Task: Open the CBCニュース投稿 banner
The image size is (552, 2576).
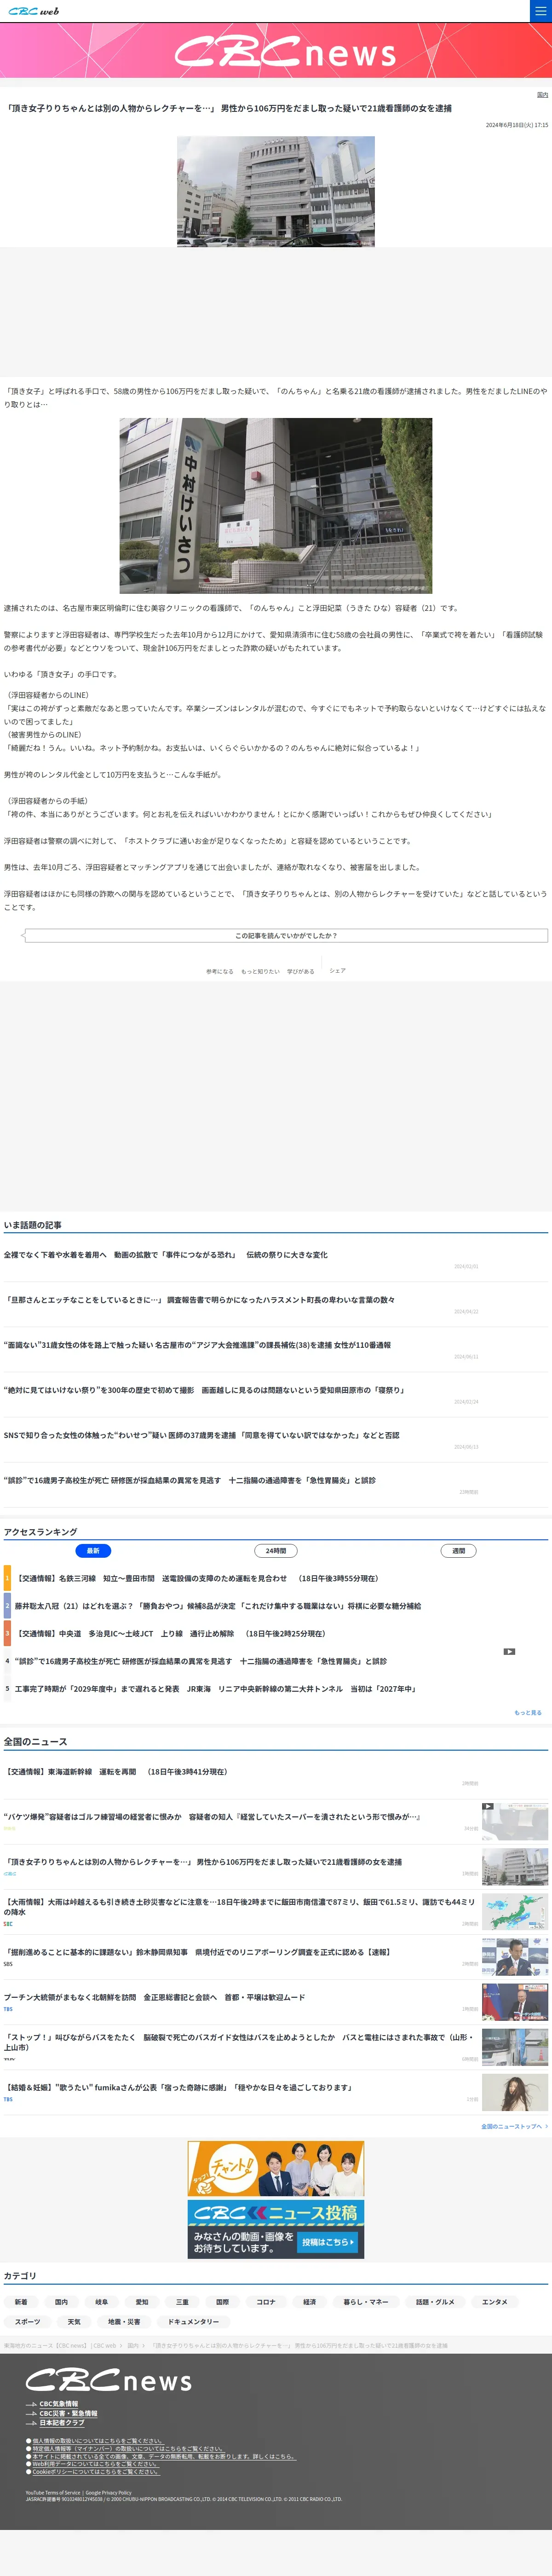Action: (x=276, y=2229)
